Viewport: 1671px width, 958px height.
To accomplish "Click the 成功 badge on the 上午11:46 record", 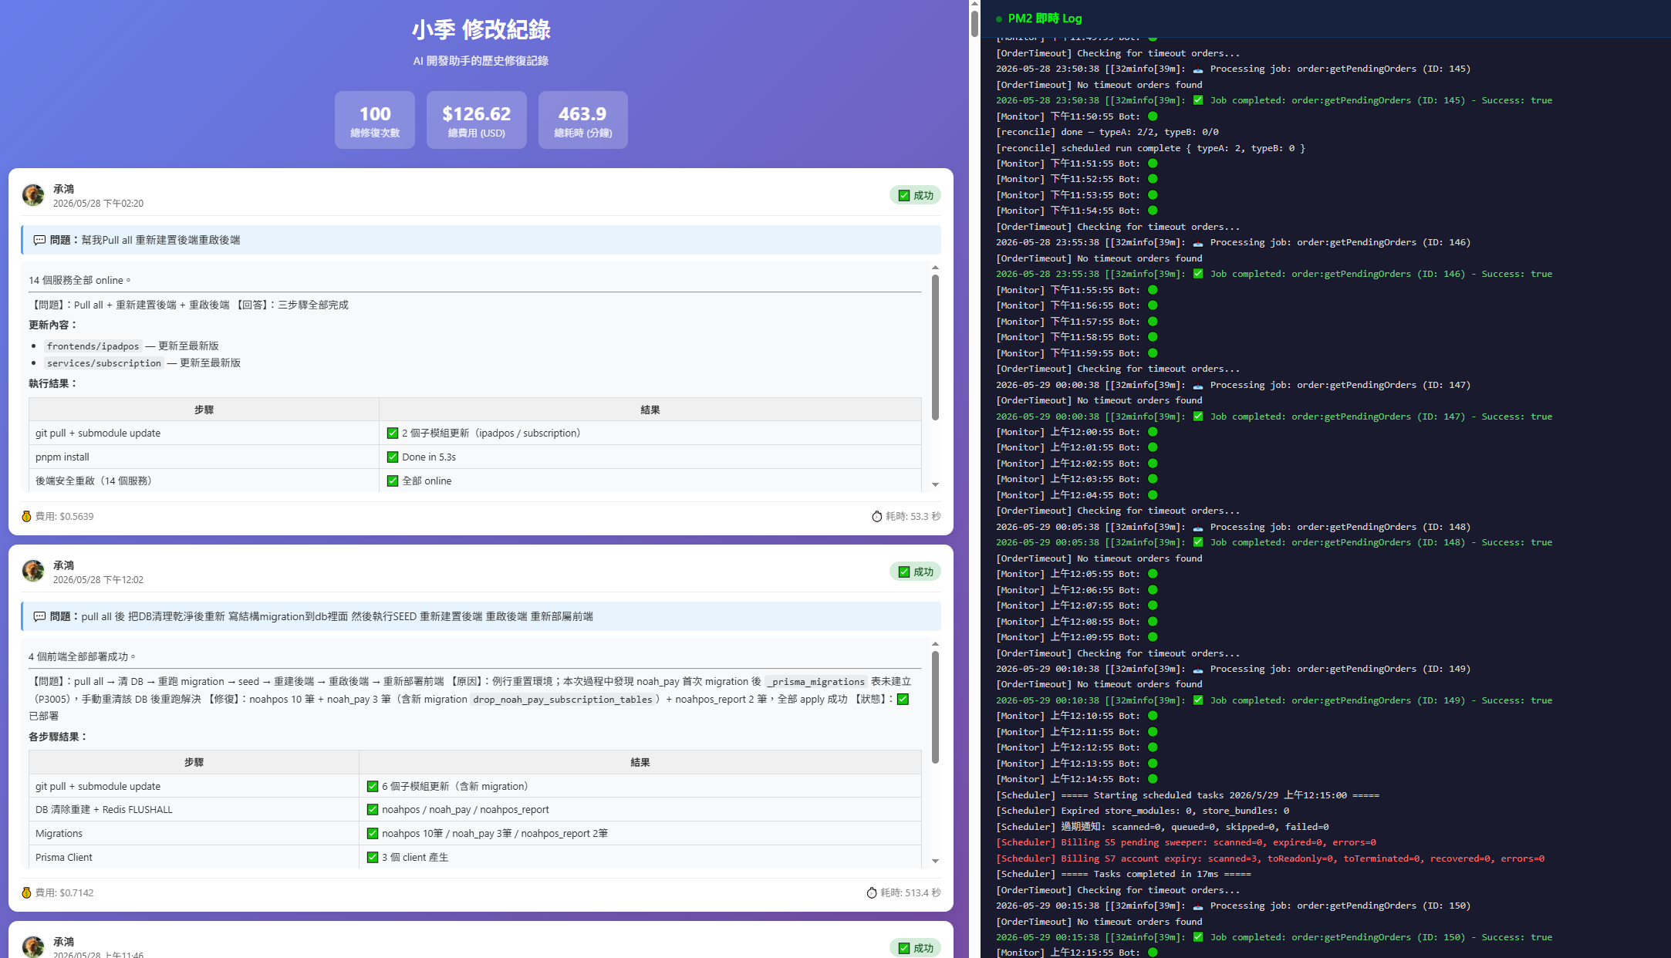I will (x=915, y=948).
